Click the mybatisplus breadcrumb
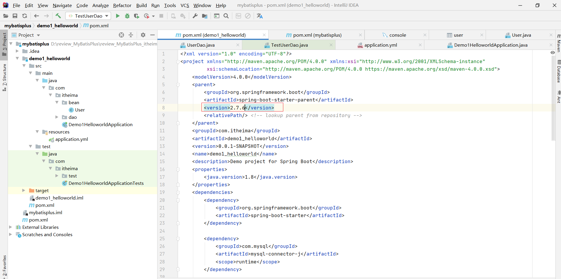This screenshot has height=279, width=561. (x=18, y=26)
